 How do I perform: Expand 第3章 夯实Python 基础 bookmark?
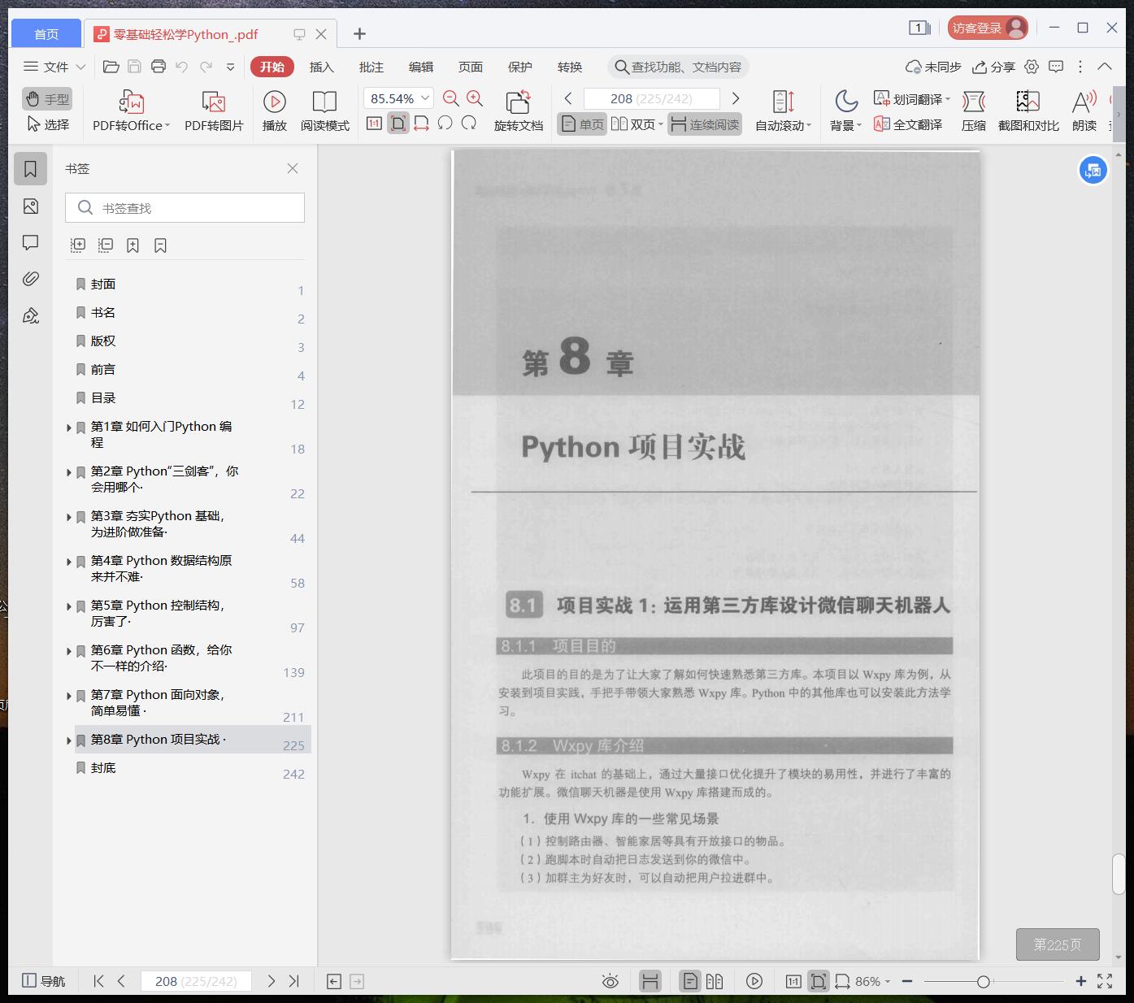click(69, 517)
